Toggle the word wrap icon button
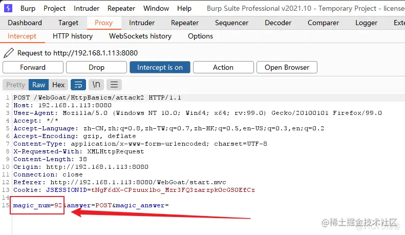Viewport: 405px width, 235px height. (x=78, y=85)
